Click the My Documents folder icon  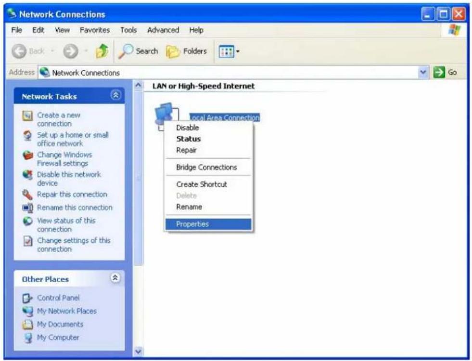27,324
